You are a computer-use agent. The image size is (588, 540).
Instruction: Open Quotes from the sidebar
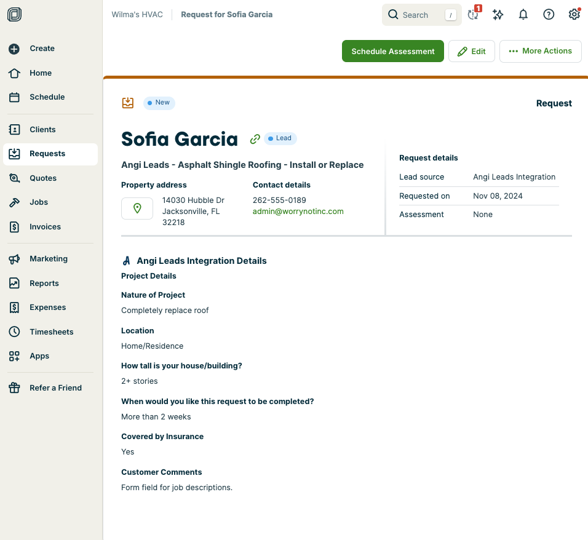pos(43,178)
